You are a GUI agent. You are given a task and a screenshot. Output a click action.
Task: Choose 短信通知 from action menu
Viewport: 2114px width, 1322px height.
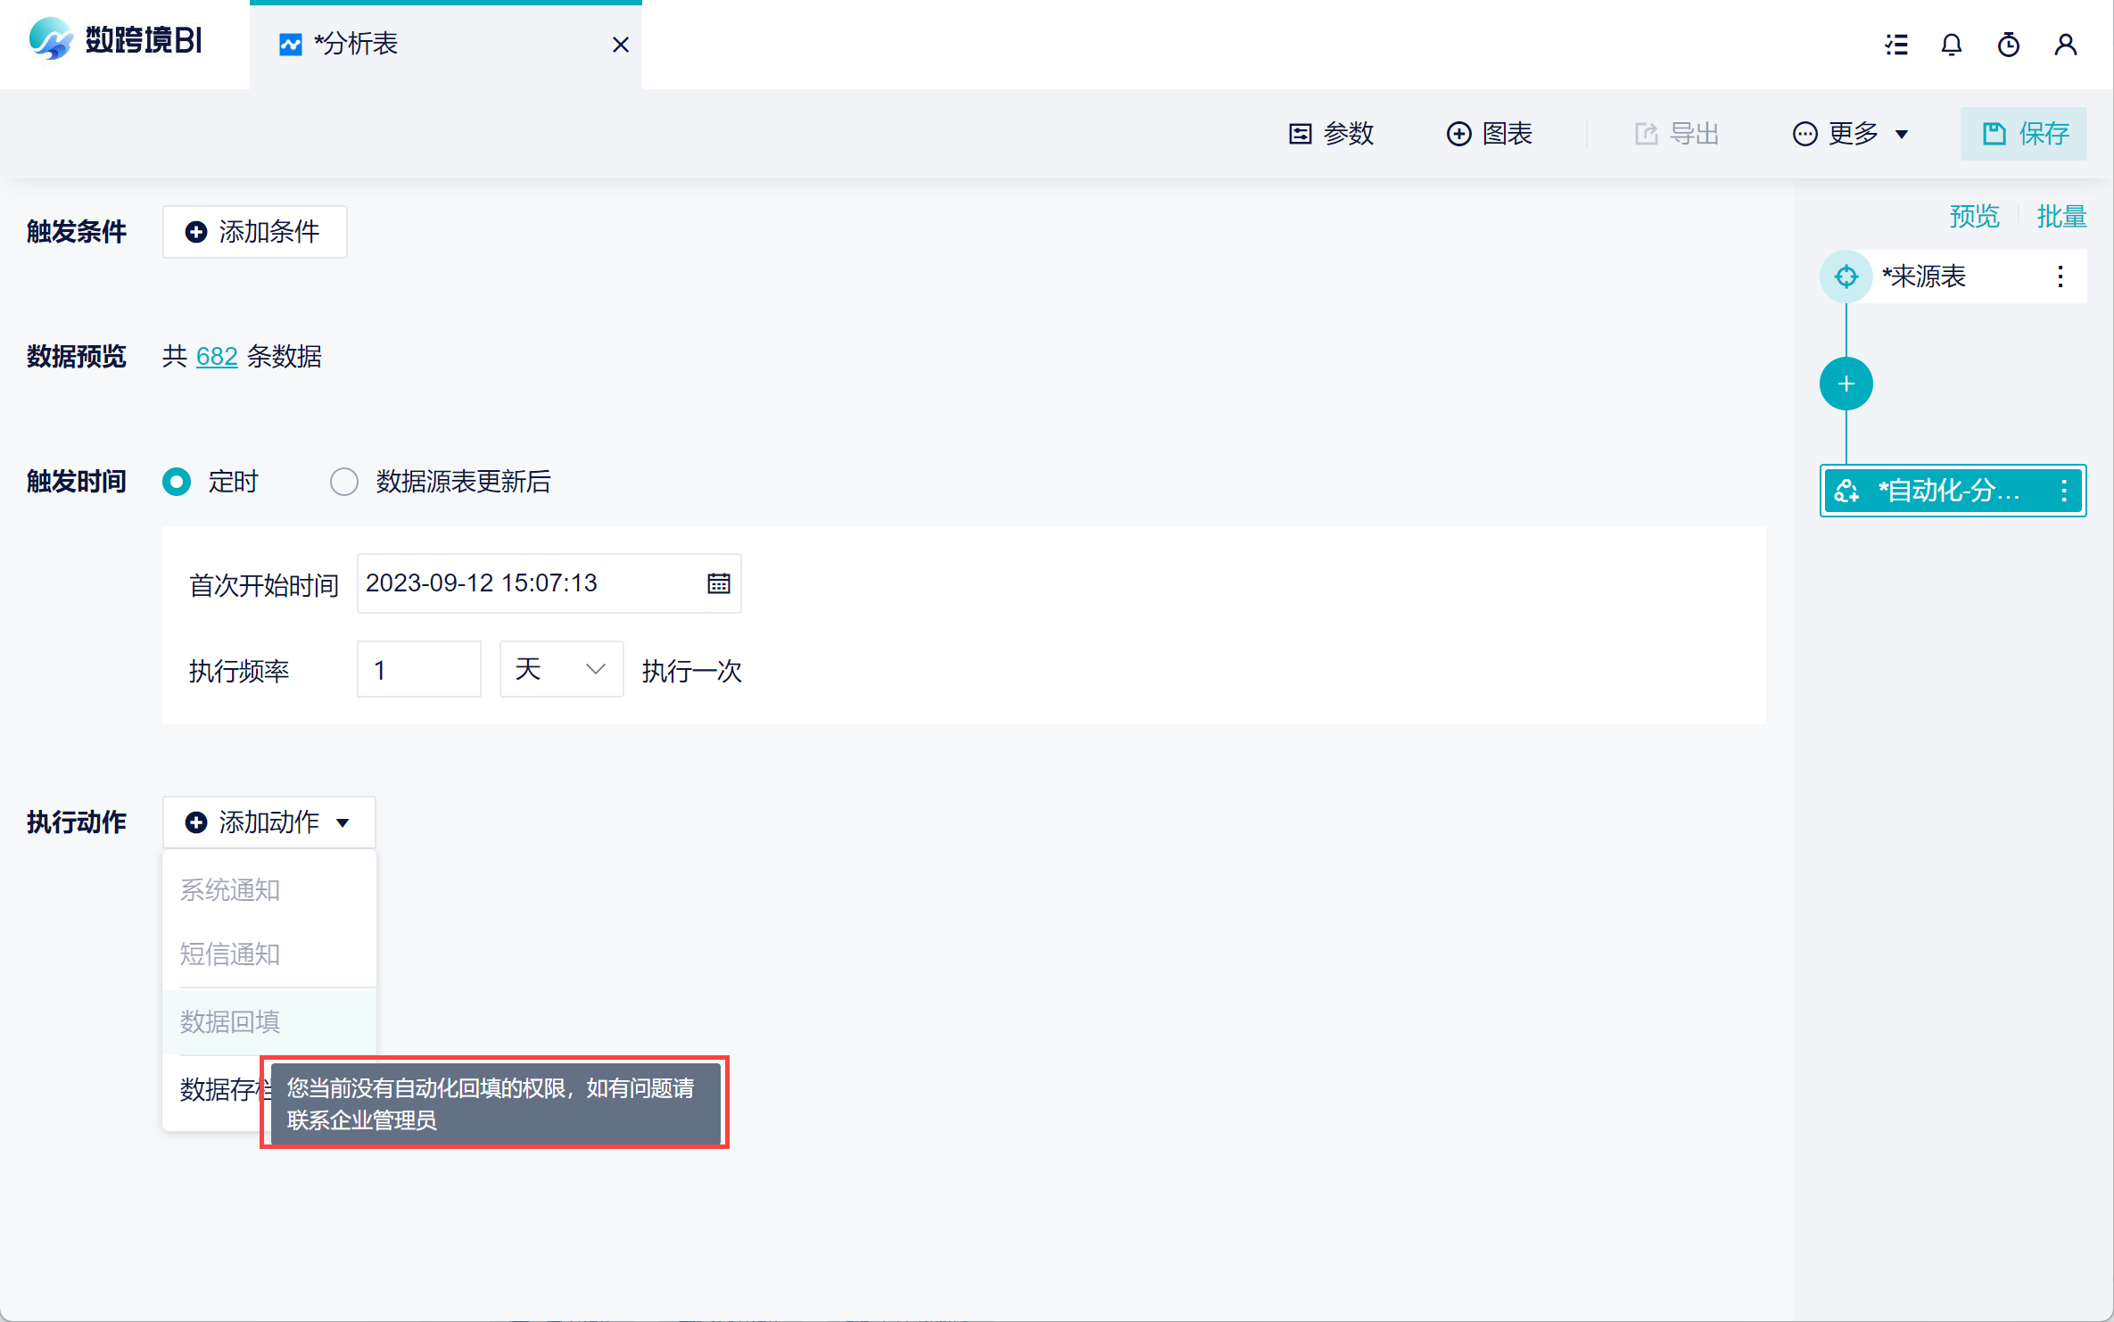tap(230, 954)
